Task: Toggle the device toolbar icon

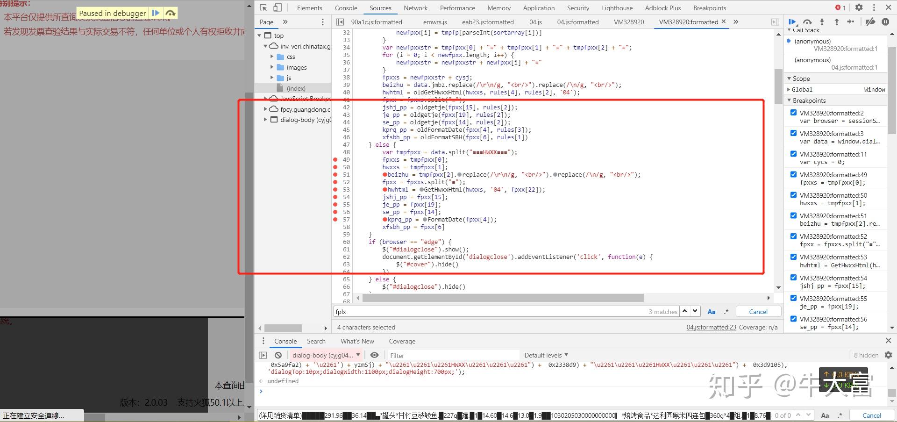Action: (x=278, y=8)
